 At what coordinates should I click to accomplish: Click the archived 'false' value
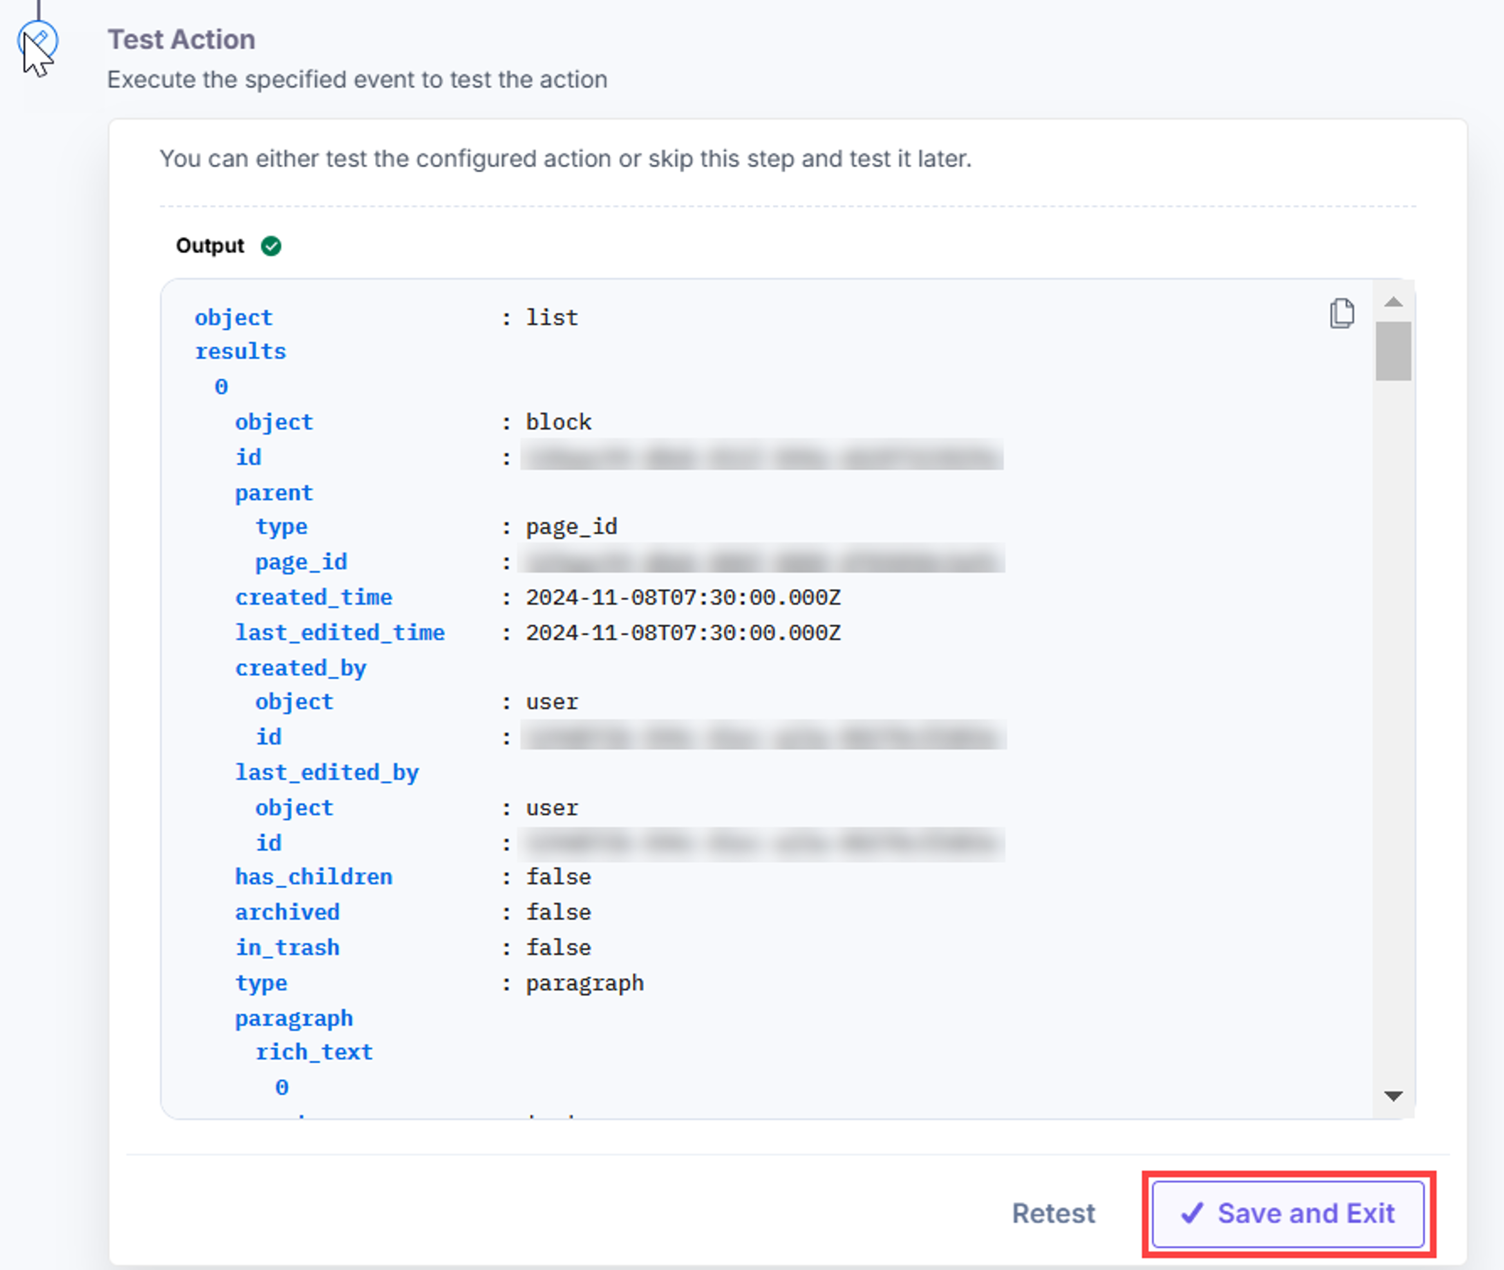coord(559,912)
